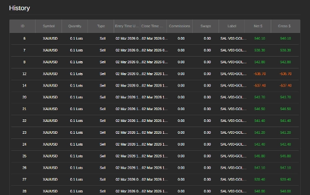Click 0.1 Lots quantity in trade 20 row
310x195 pixels.
[x=76, y=97]
